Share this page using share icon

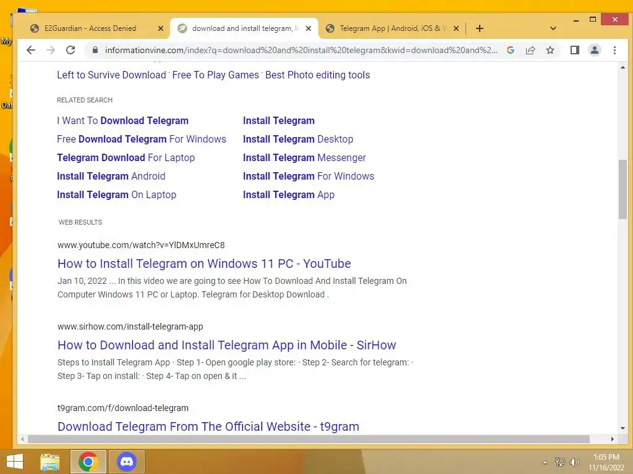coord(530,50)
